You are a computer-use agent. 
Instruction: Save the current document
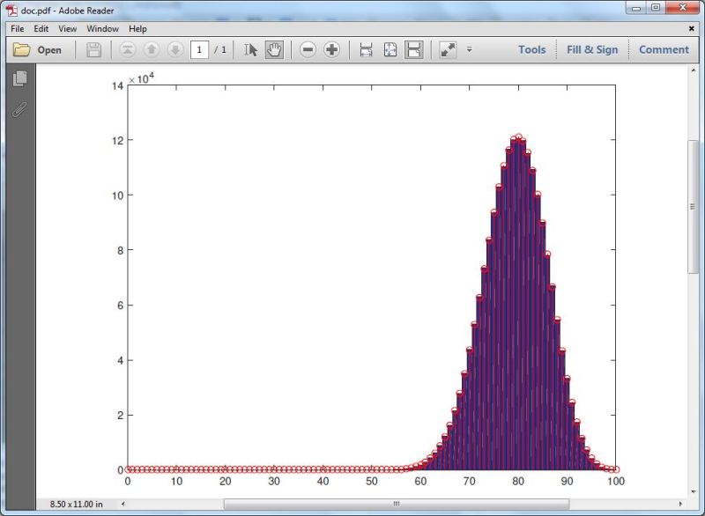coord(94,49)
